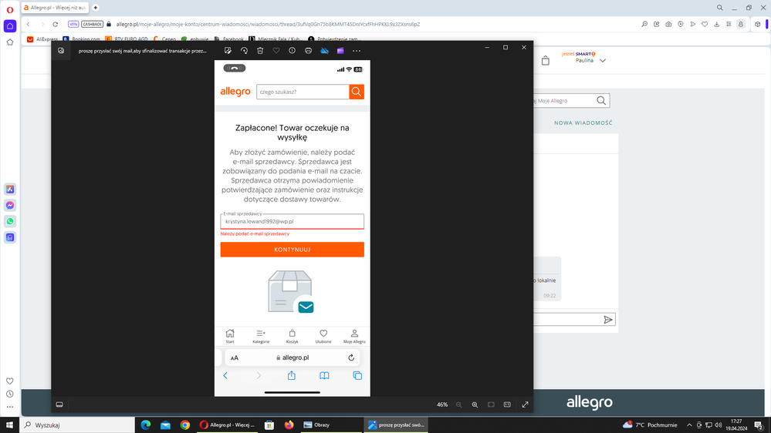Click the 46% zoom level value
771x433 pixels.
(442, 404)
